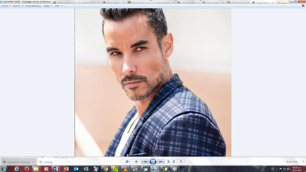Fit the photo to actual size
This screenshot has height=172, width=306.
[x=136, y=162]
